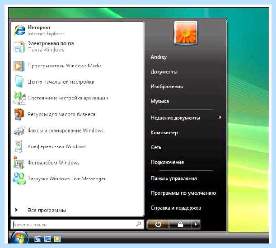The height and width of the screenshot is (248, 276).
Task: Expand the Все программы arrow
Action: [16, 210]
